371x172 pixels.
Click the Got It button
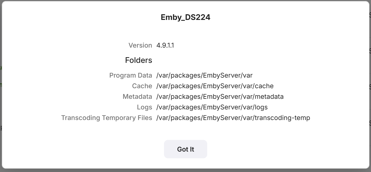click(x=185, y=149)
